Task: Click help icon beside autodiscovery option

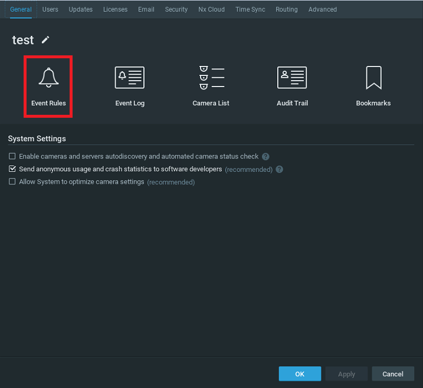Action: pyautogui.click(x=265, y=157)
